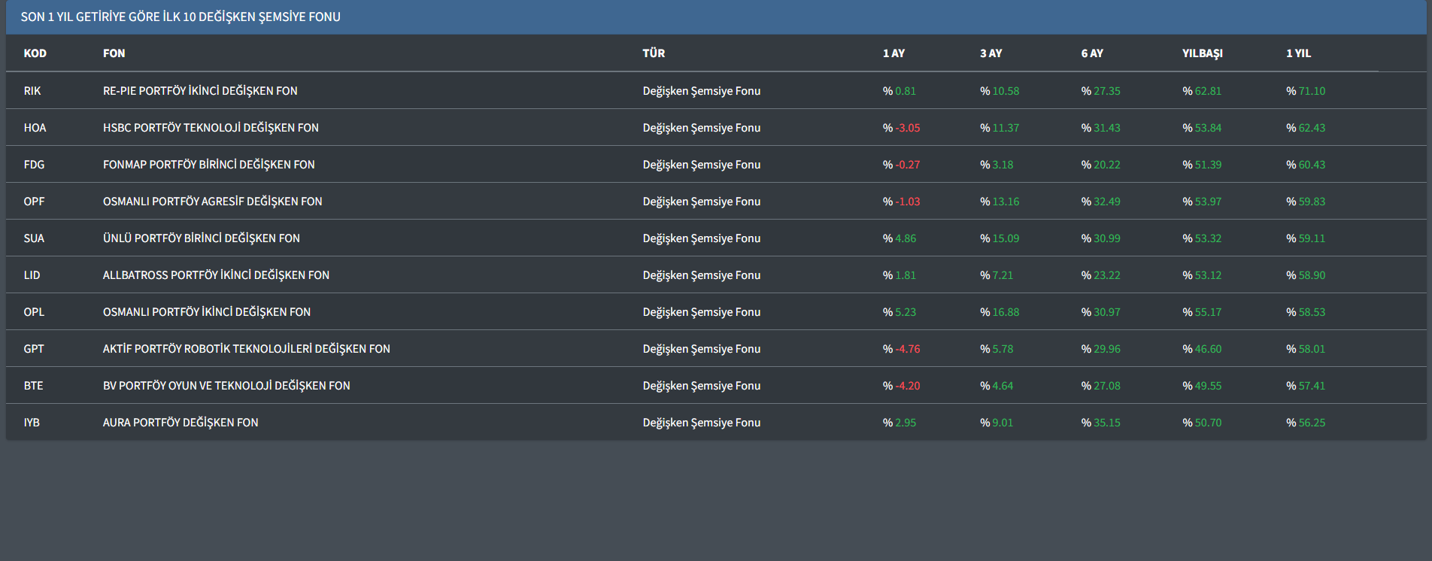Image resolution: width=1432 pixels, height=561 pixels.
Task: Open HSBC PORTFÖY TEKNOLOJİ DEĞİŞKEN FON
Action: [211, 128]
